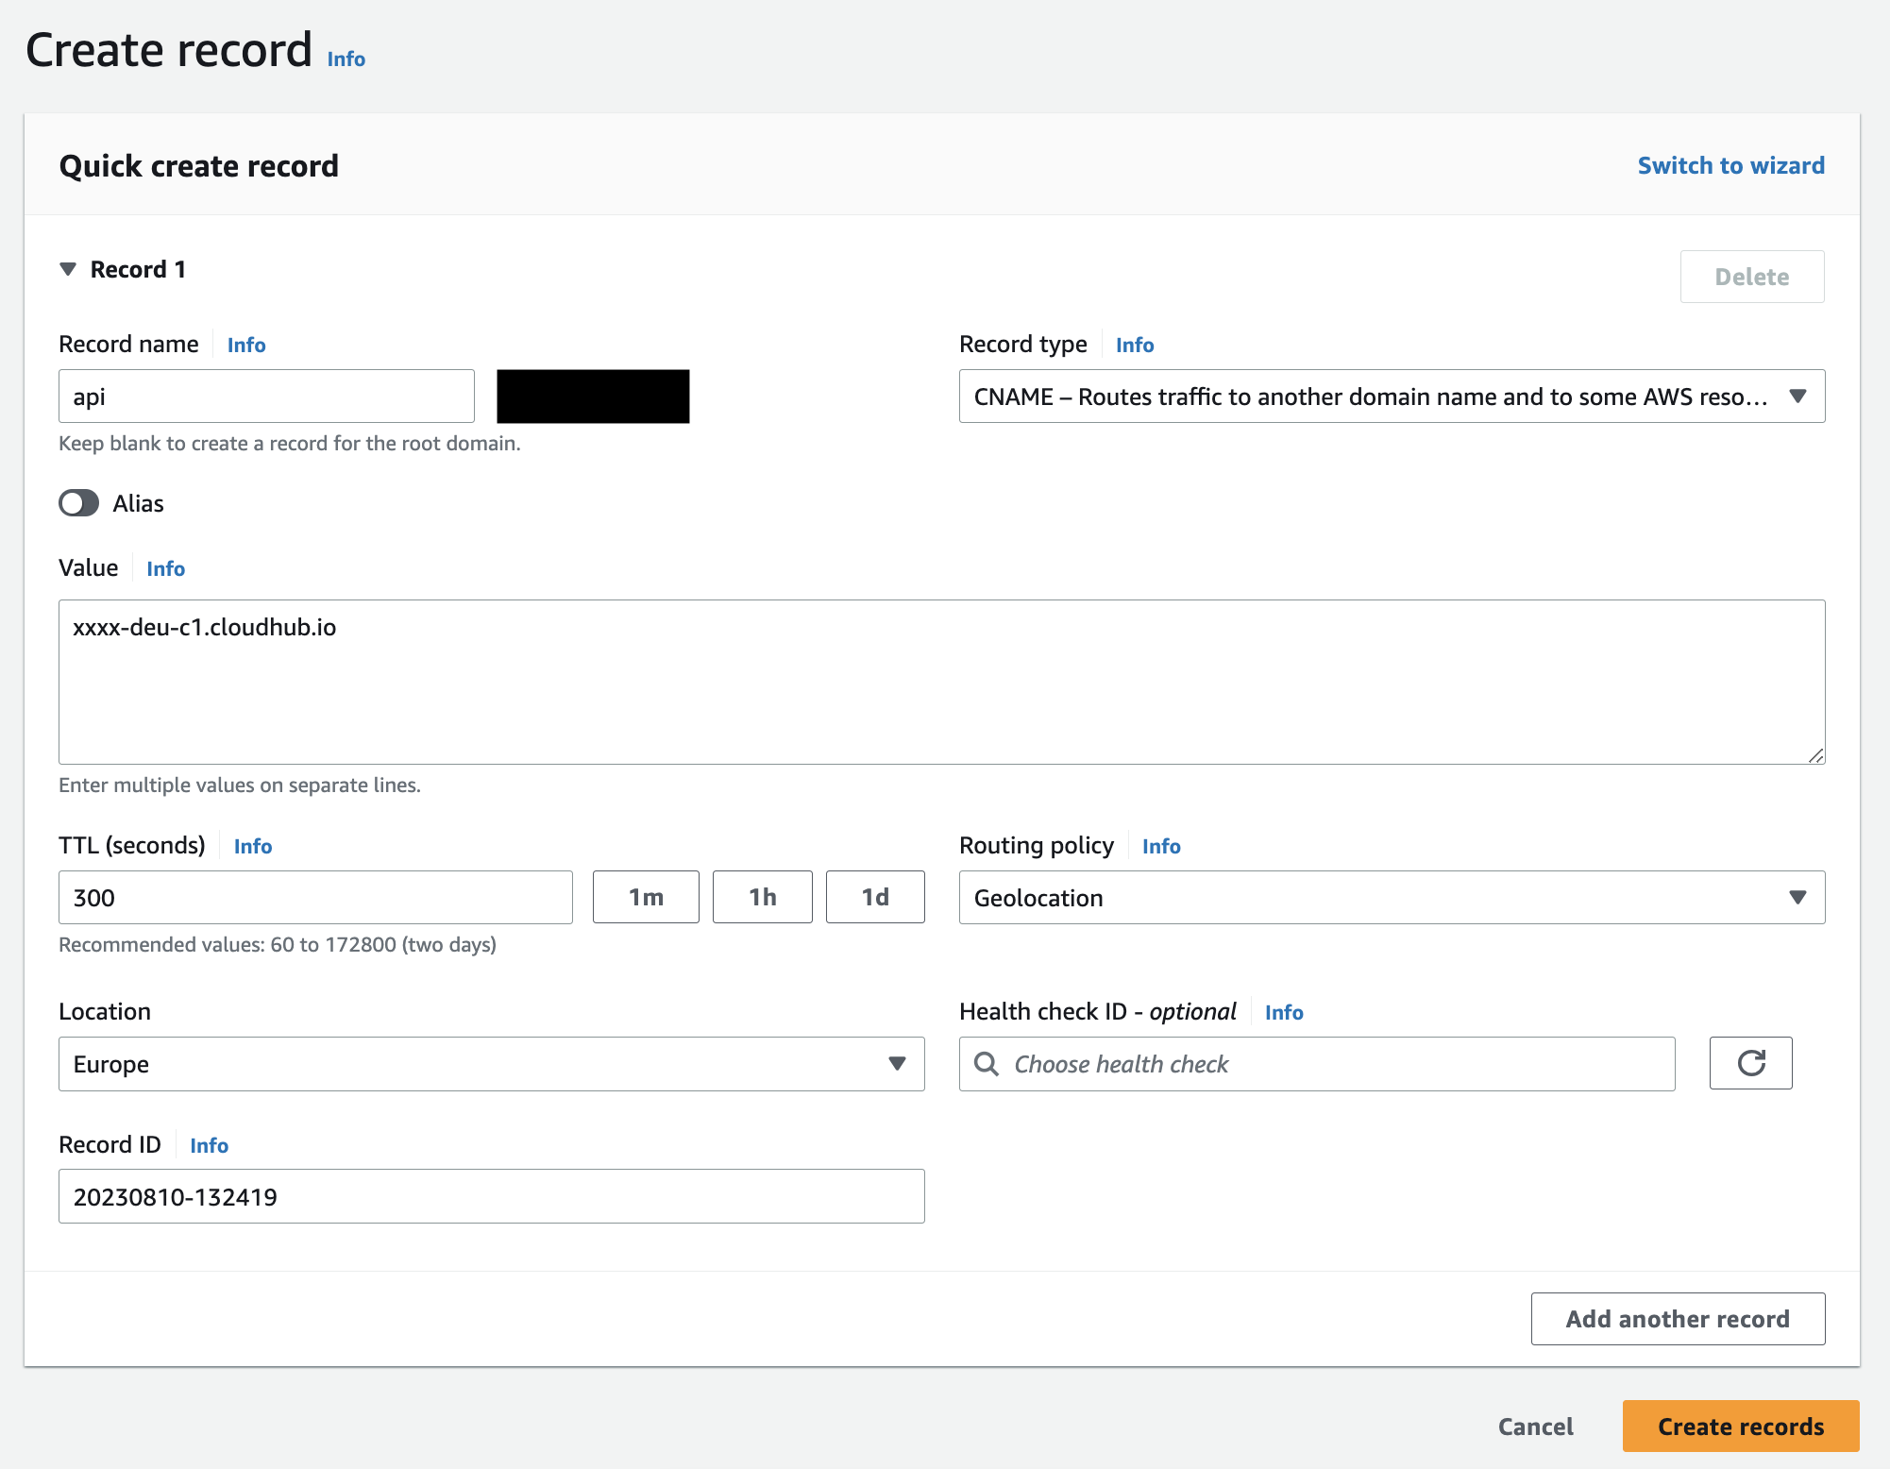Set TTL to 1d preset
Screen dimensions: 1890x1469
pos(874,897)
